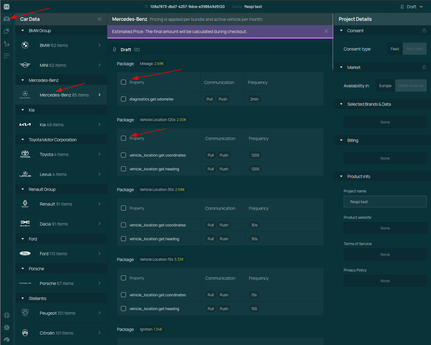Click Pull tag for diagnostics.get.odometer
431x345 pixels.
click(x=210, y=99)
